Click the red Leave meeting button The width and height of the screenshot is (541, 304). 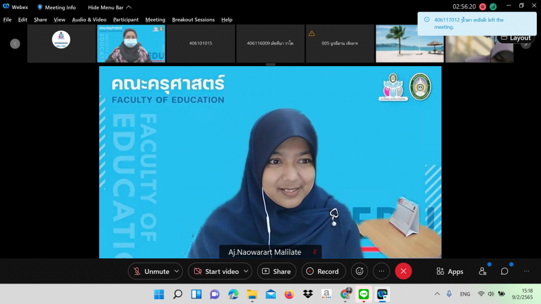pyautogui.click(x=403, y=272)
